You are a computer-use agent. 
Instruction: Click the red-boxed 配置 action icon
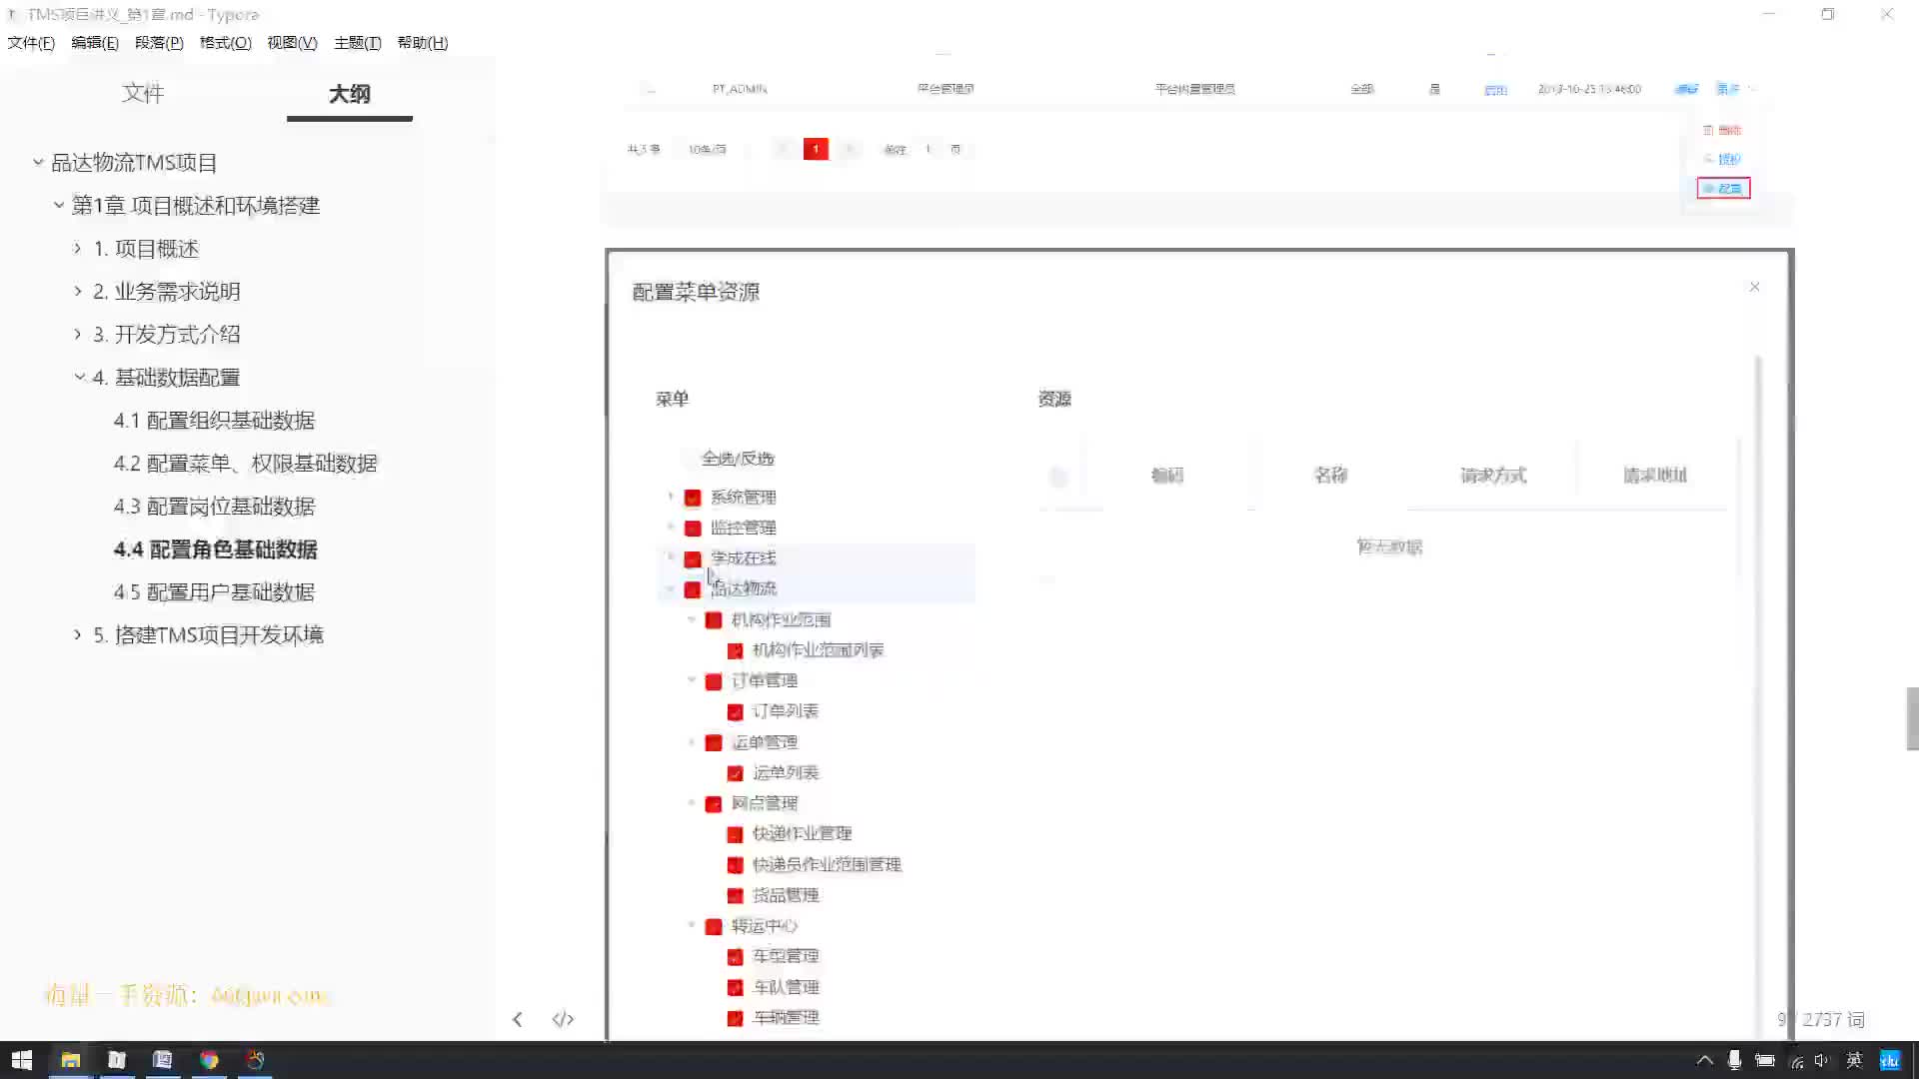1723,188
